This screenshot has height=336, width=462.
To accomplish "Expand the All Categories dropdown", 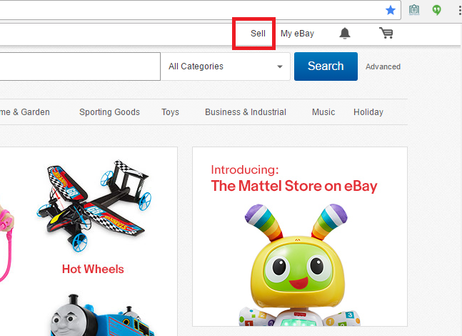I will click(226, 66).
